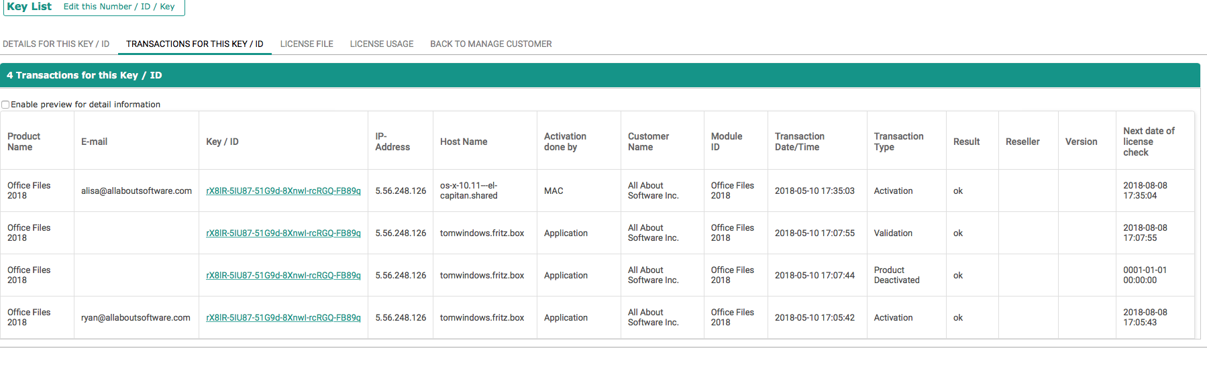Open key link in Product Deactivated row
1207x373 pixels.
point(283,276)
